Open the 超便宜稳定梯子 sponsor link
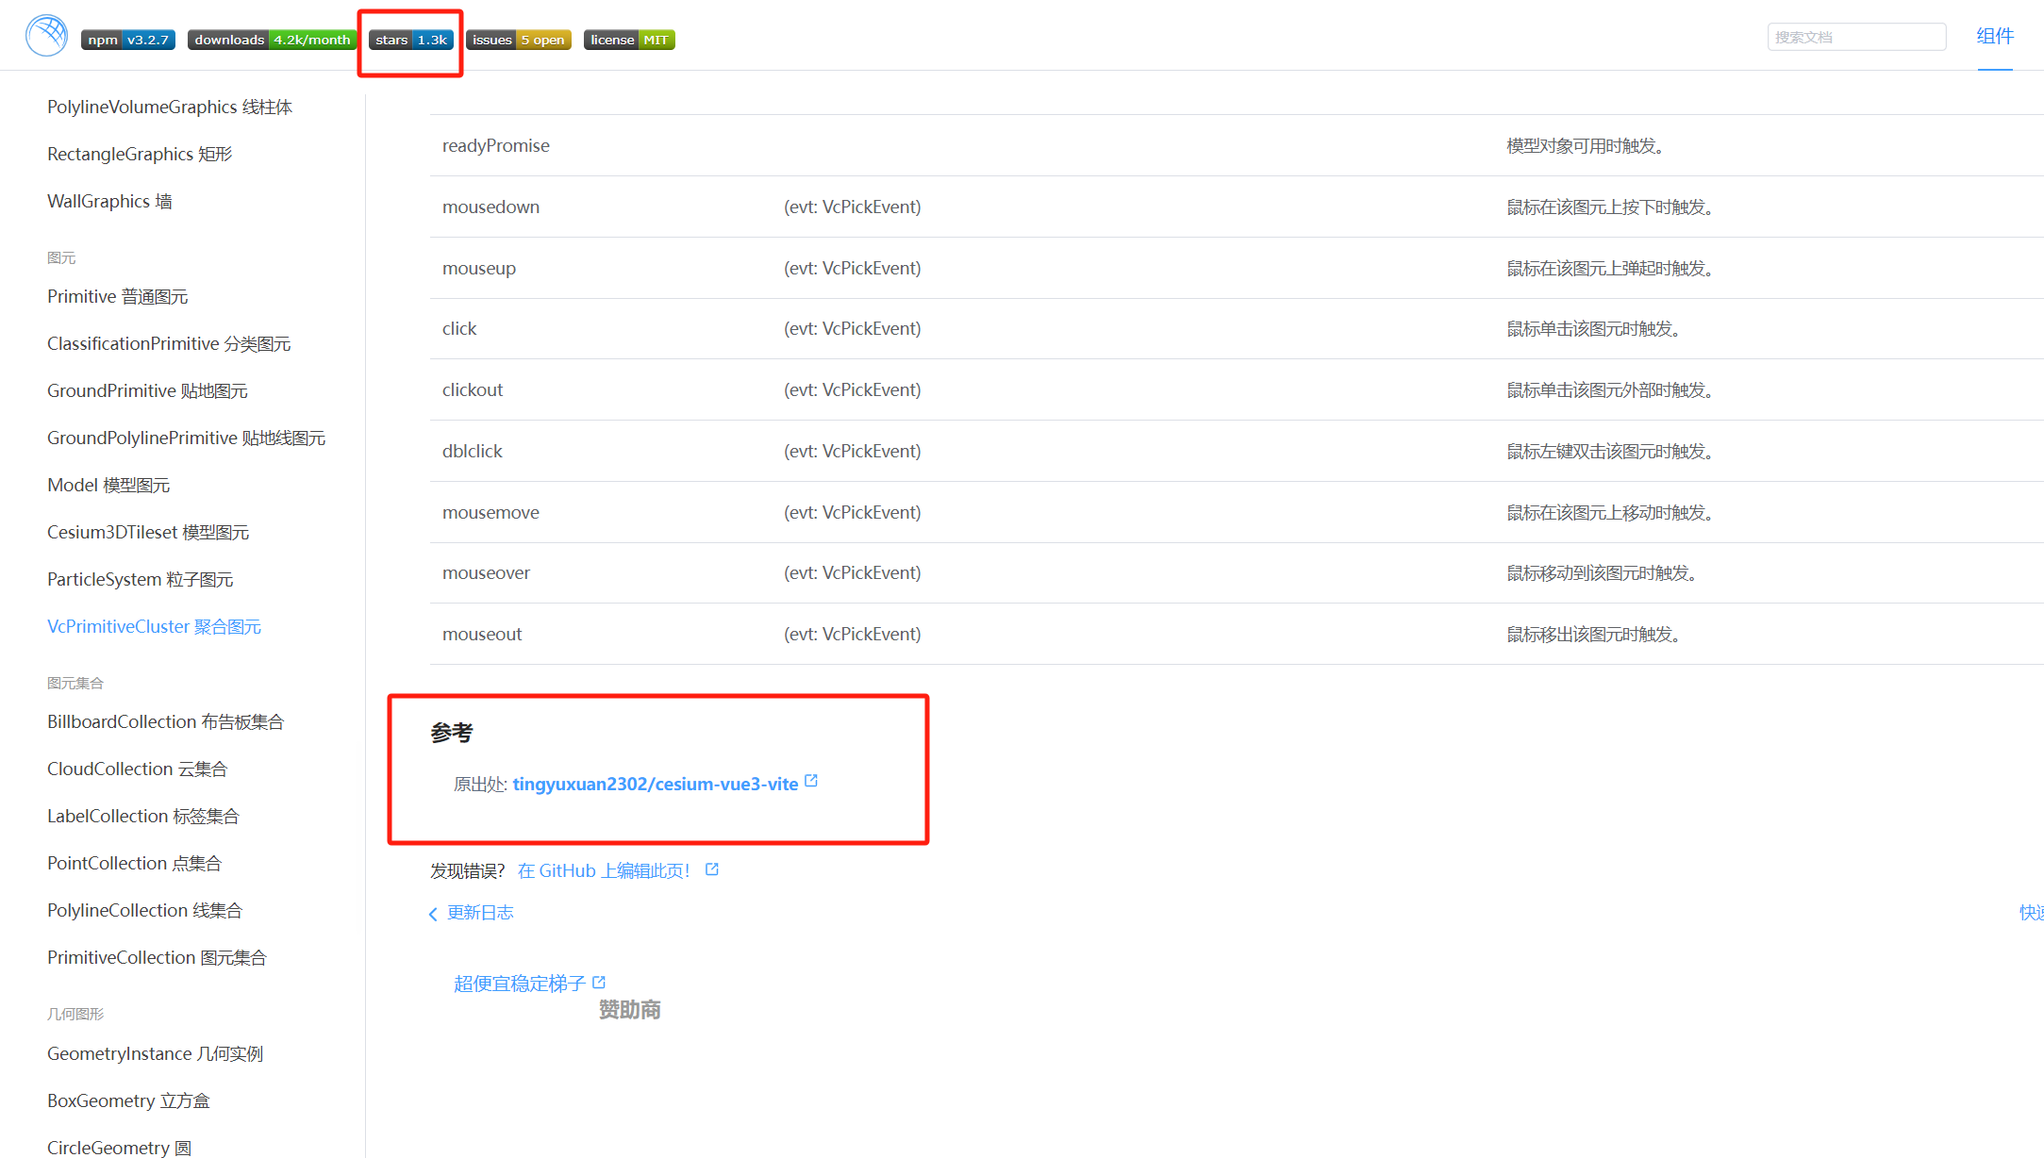2044x1158 pixels. [x=520, y=984]
